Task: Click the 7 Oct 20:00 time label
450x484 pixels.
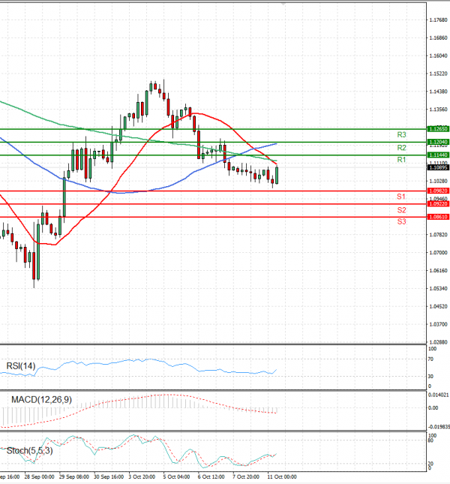Action: click(x=246, y=477)
